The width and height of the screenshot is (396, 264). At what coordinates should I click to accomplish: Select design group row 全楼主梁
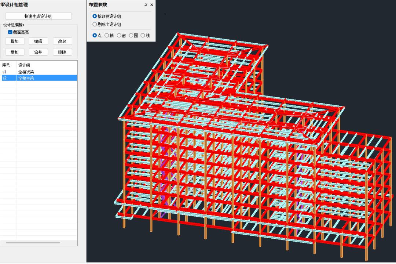26,78
